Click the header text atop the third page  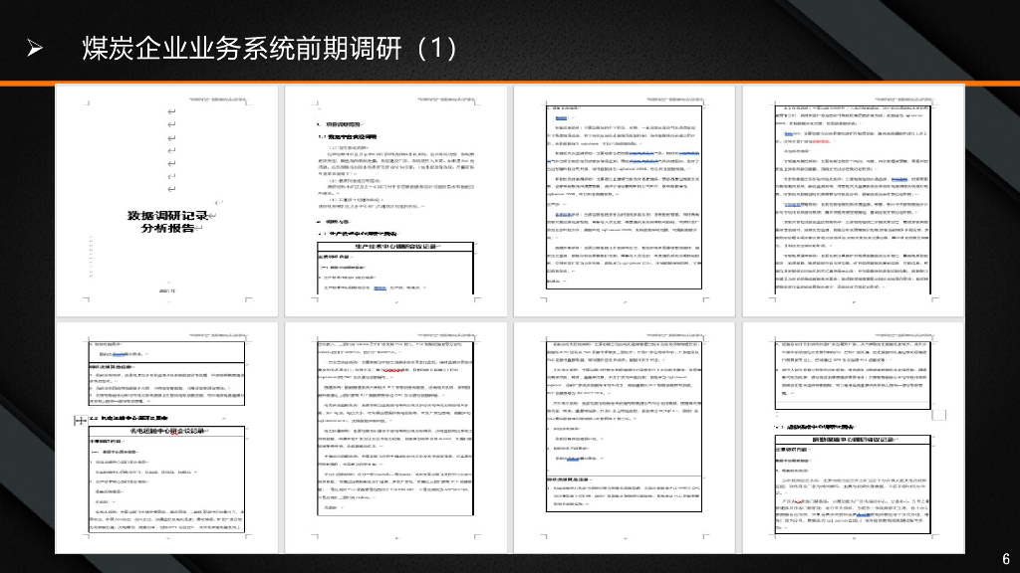[x=677, y=97]
